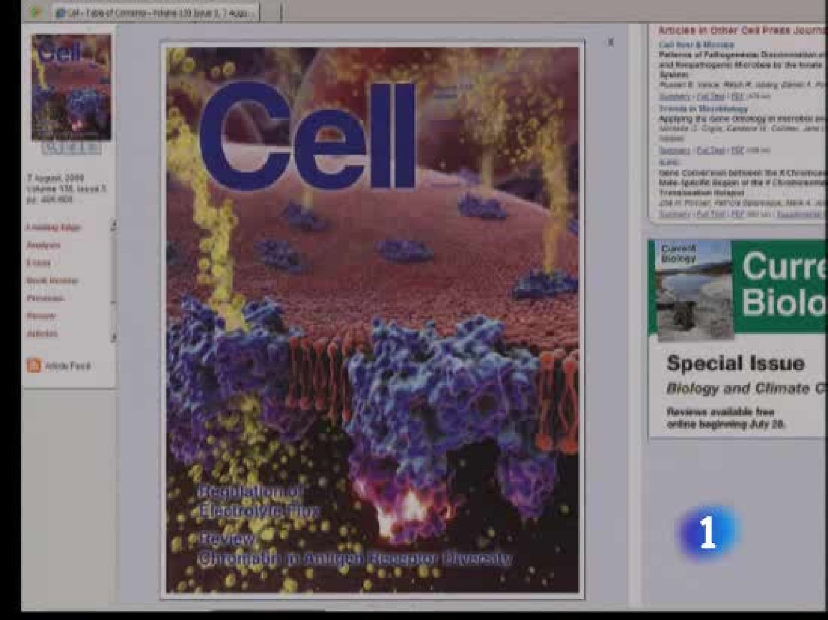Screen dimensions: 828x620
Task: Click the Special Issue banner heading
Action: [x=735, y=364]
